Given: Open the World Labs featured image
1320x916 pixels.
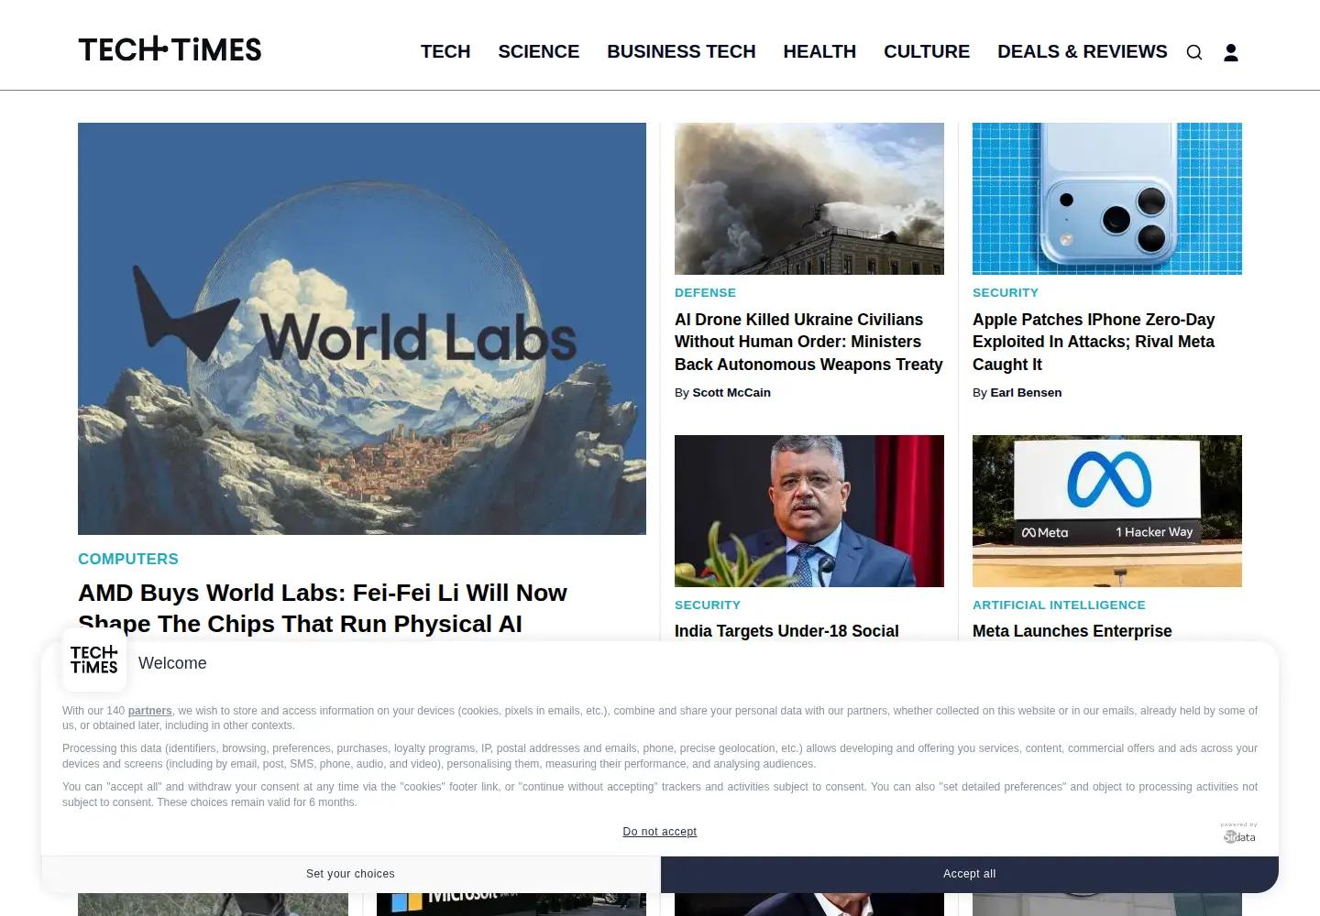Looking at the screenshot, I should tap(362, 329).
